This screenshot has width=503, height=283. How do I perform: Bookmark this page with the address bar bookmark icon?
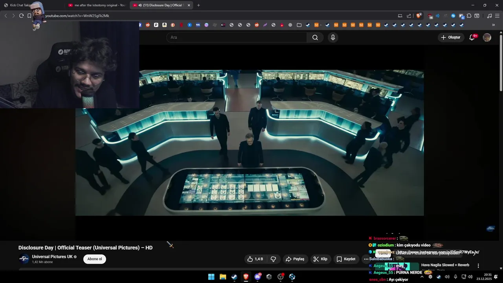29,16
